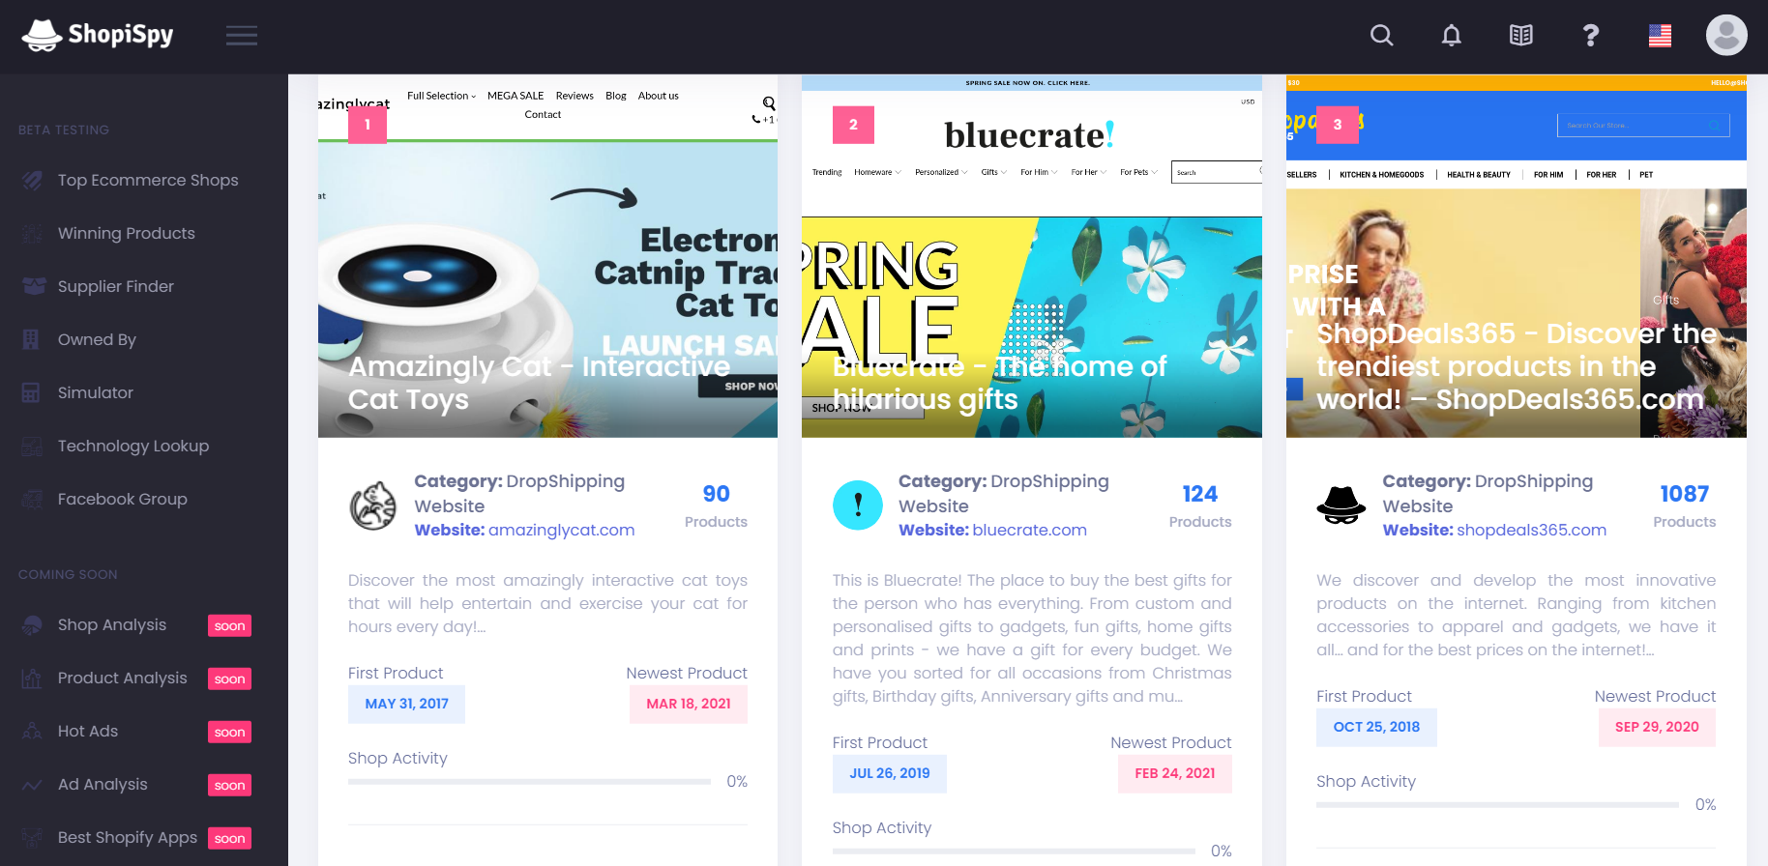Click soon badge beside Best Shopify Apps
Viewport: 1768px width, 866px height.
229,839
